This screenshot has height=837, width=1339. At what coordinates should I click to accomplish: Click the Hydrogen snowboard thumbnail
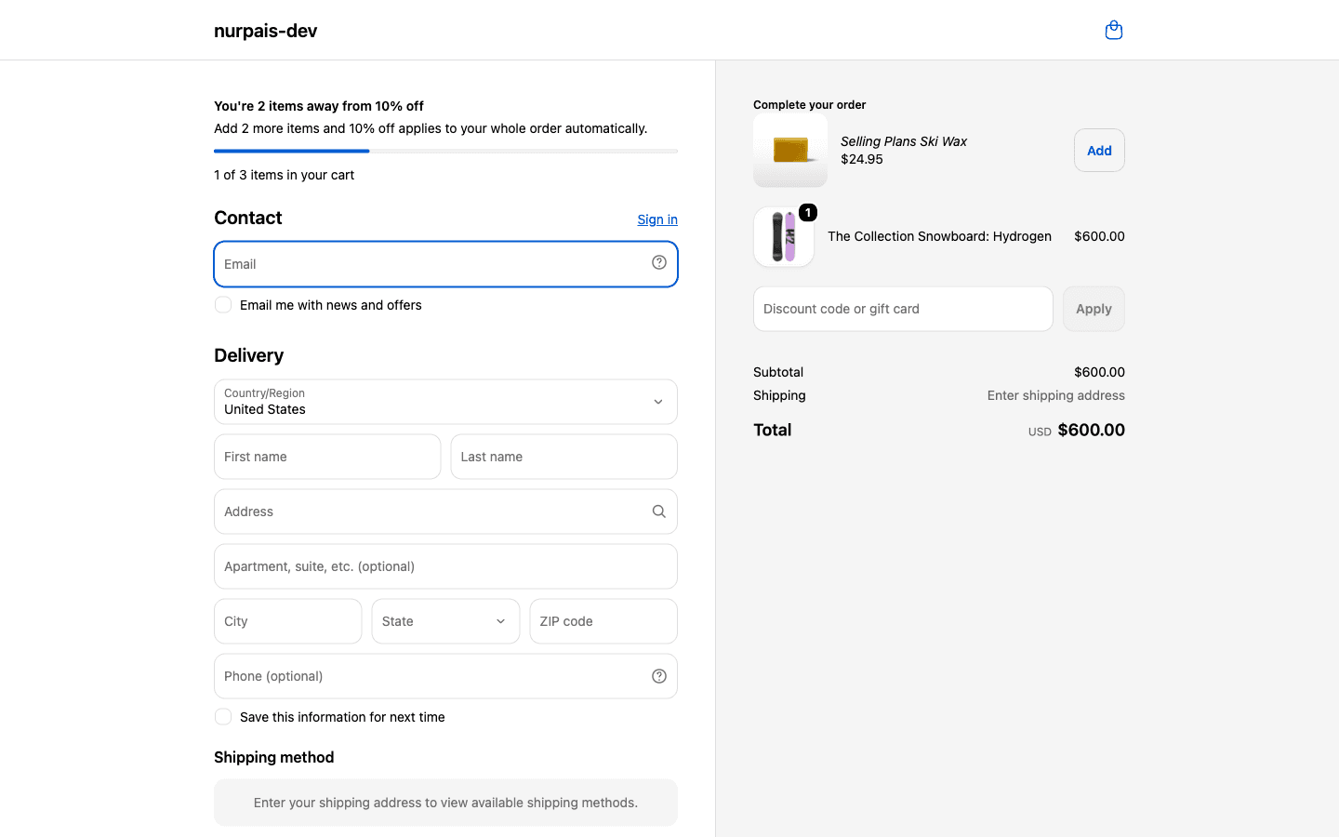pos(784,237)
